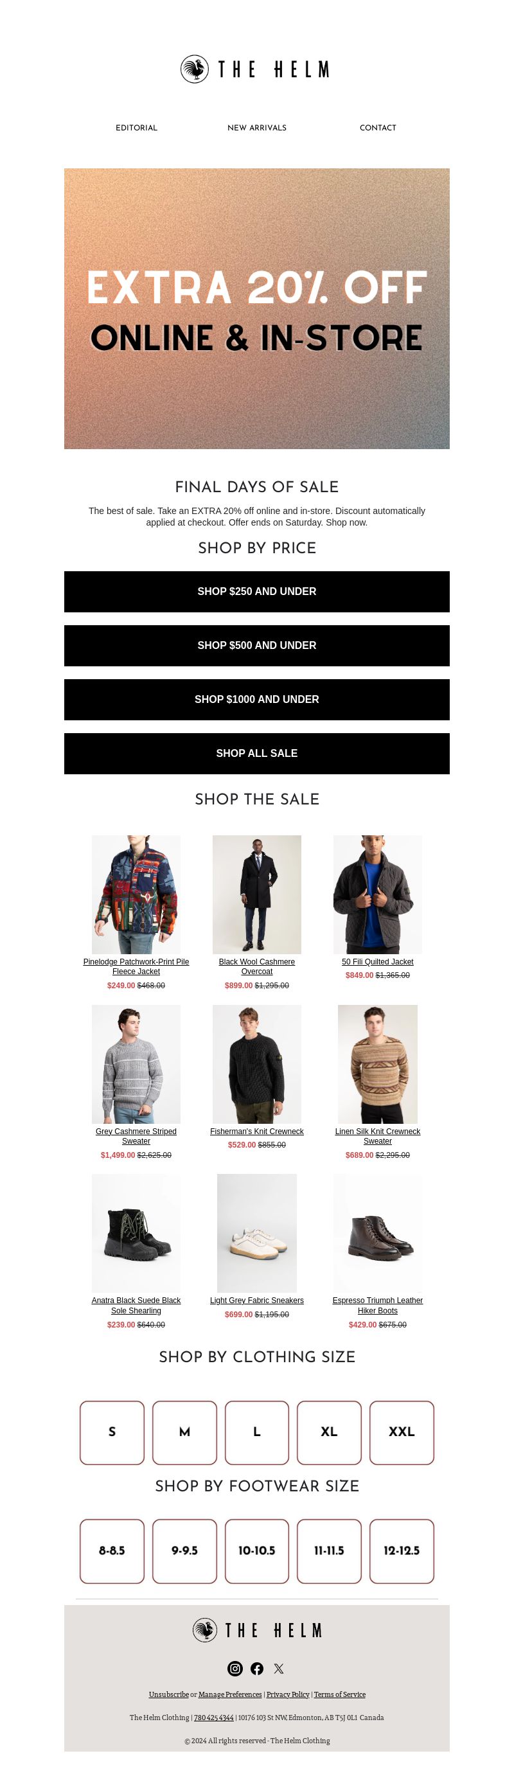This screenshot has width=514, height=1776.
Task: Click Shop $1000 and Under button
Action: 257,699
